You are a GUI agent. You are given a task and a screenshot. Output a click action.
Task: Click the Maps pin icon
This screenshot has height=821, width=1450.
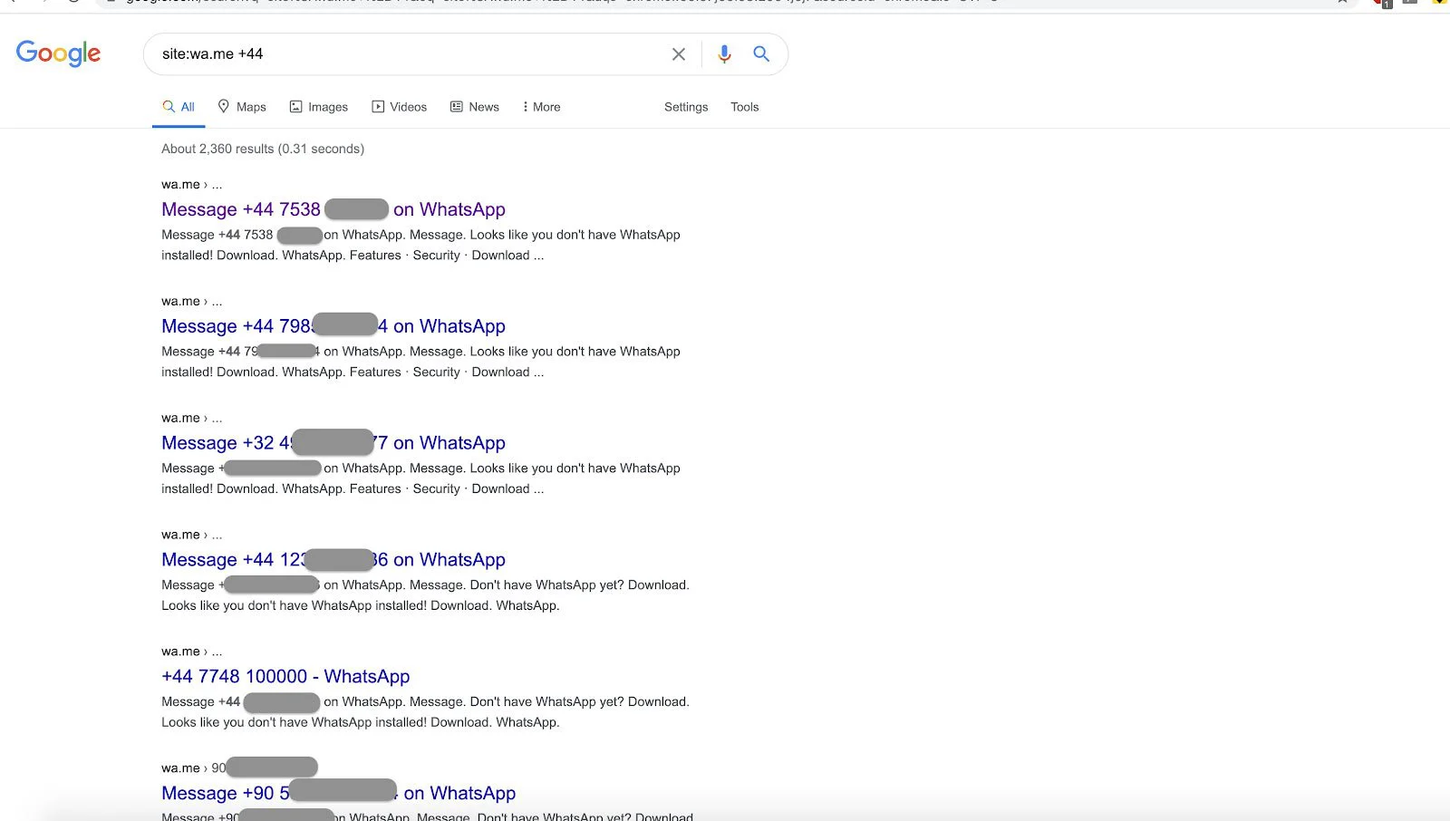[x=224, y=106]
